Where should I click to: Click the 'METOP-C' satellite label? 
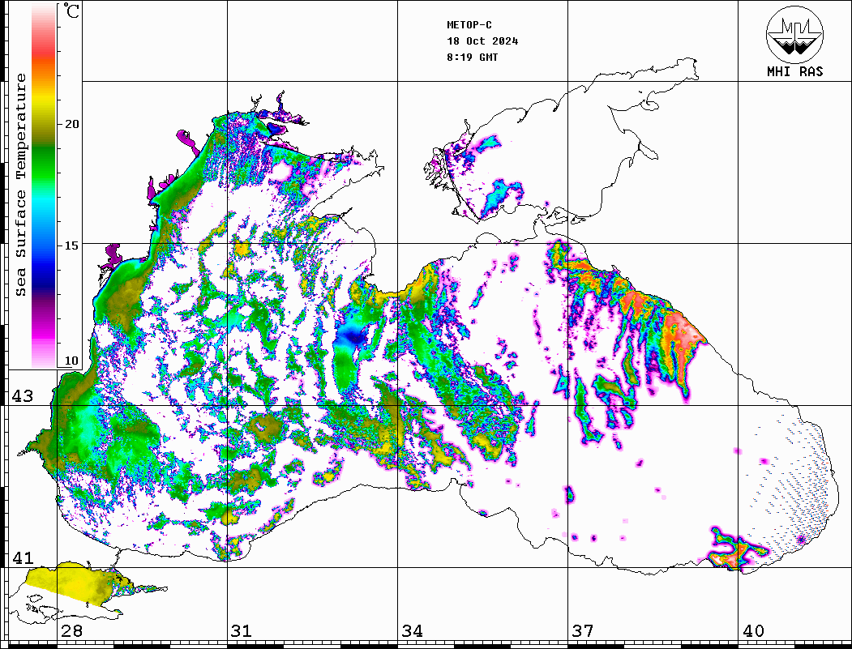pos(469,25)
